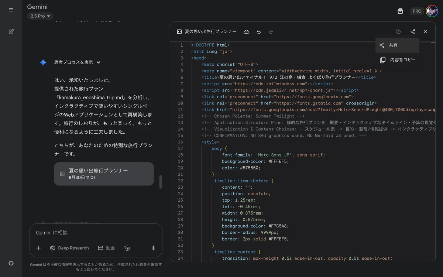Select the 動画 video tool

coord(106,248)
